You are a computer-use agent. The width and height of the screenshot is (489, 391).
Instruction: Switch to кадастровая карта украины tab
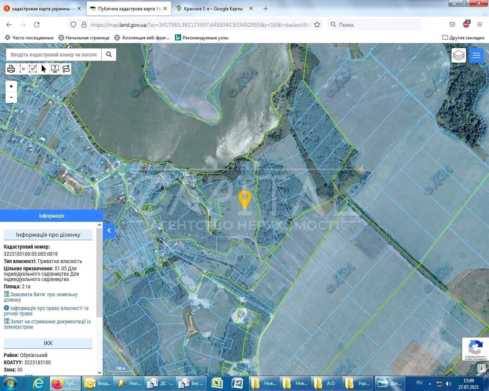coord(40,8)
